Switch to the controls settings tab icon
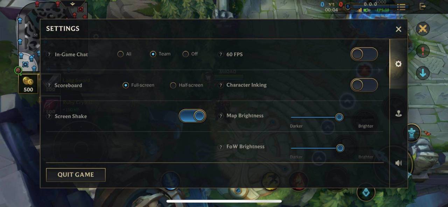 click(398, 113)
